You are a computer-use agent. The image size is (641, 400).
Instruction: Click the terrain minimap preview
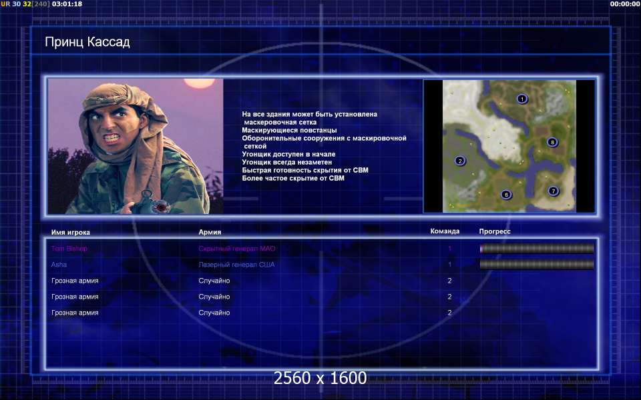(509, 146)
